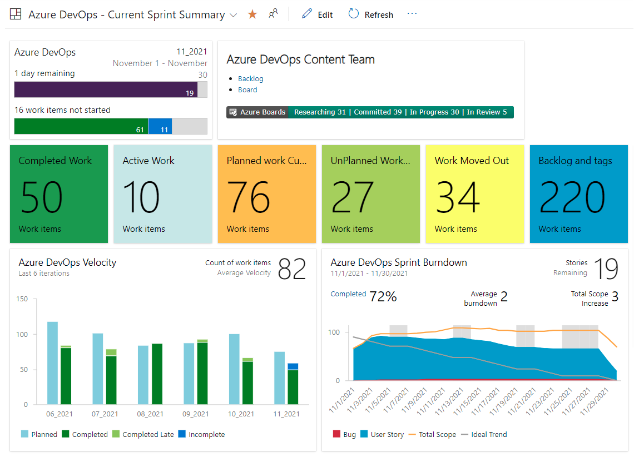The image size is (634, 457).
Task: Open the More actions ellipsis menu
Action: (x=412, y=14)
